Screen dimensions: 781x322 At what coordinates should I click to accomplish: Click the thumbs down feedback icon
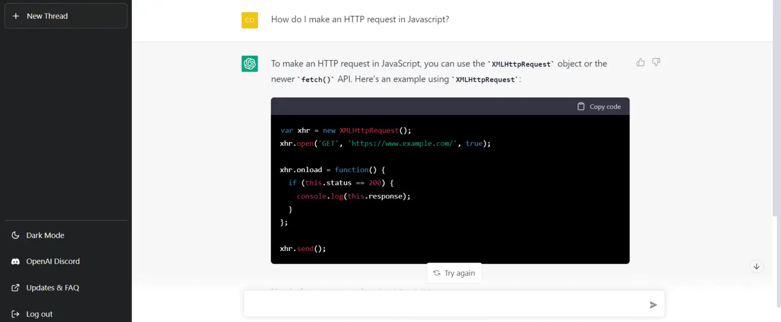click(x=655, y=61)
